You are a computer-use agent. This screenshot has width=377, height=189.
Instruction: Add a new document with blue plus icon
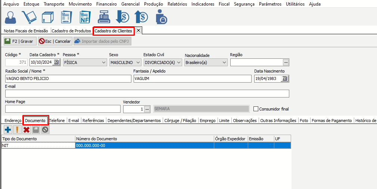pos(7,129)
